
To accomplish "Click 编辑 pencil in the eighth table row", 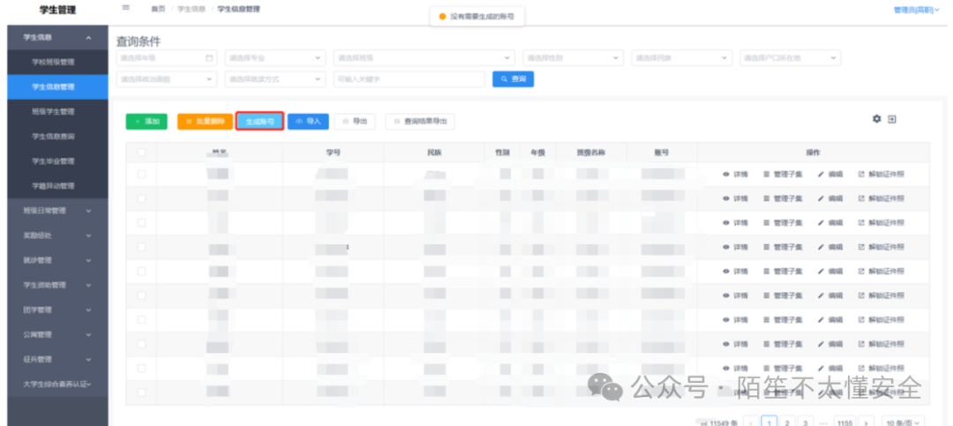I will 830,345.
